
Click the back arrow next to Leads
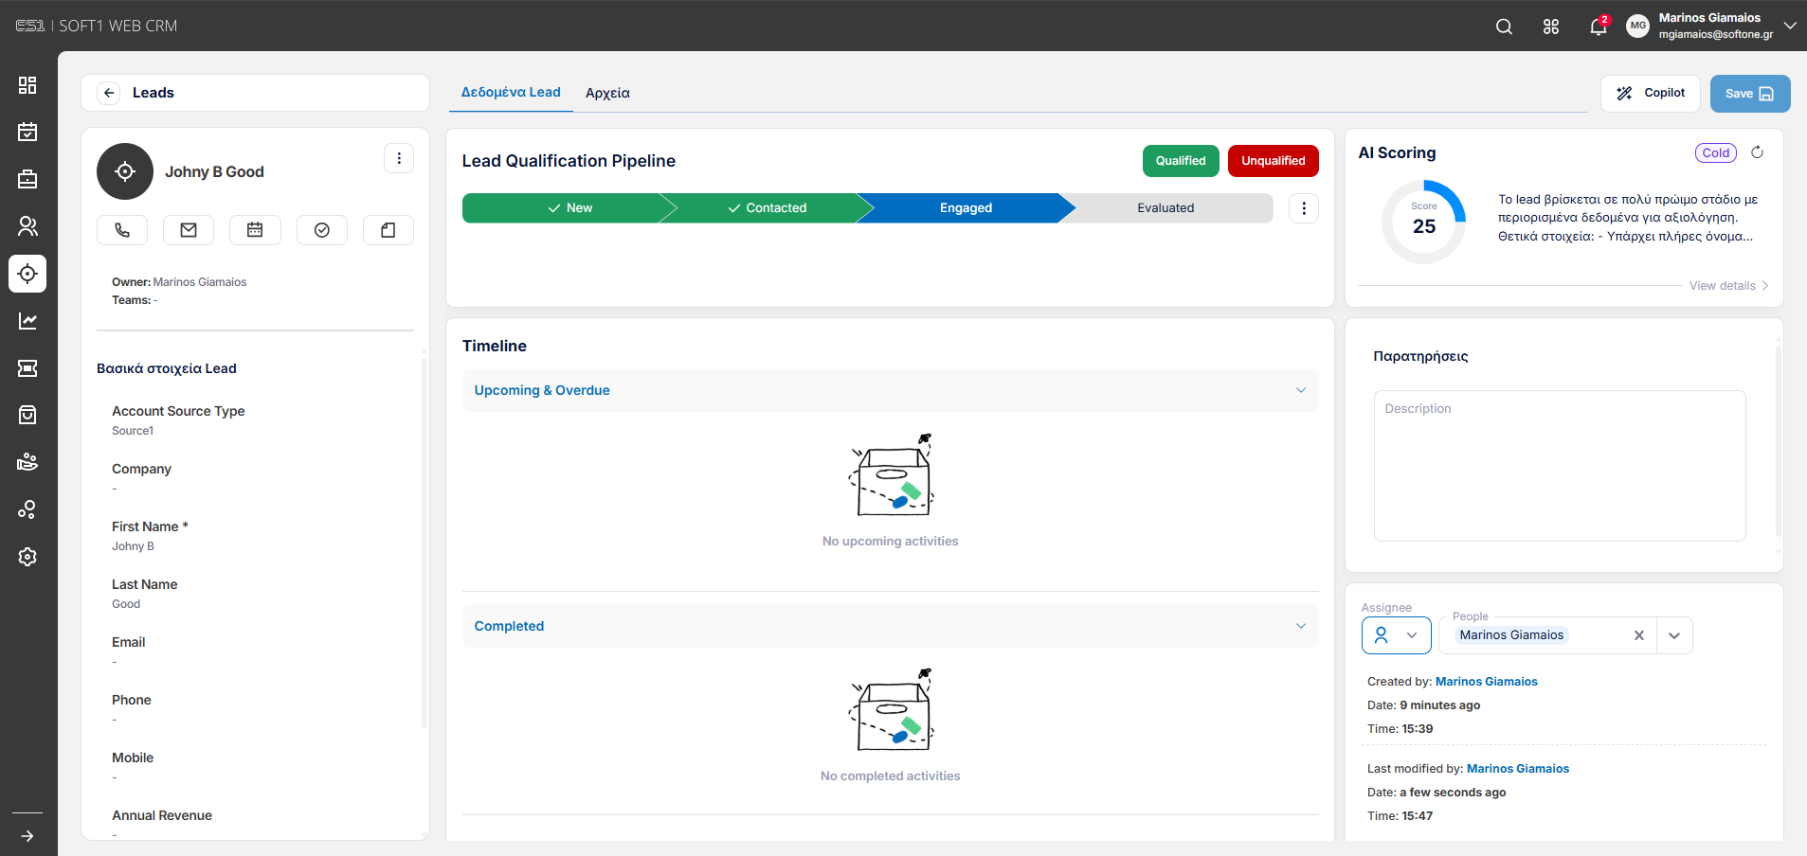(x=109, y=93)
